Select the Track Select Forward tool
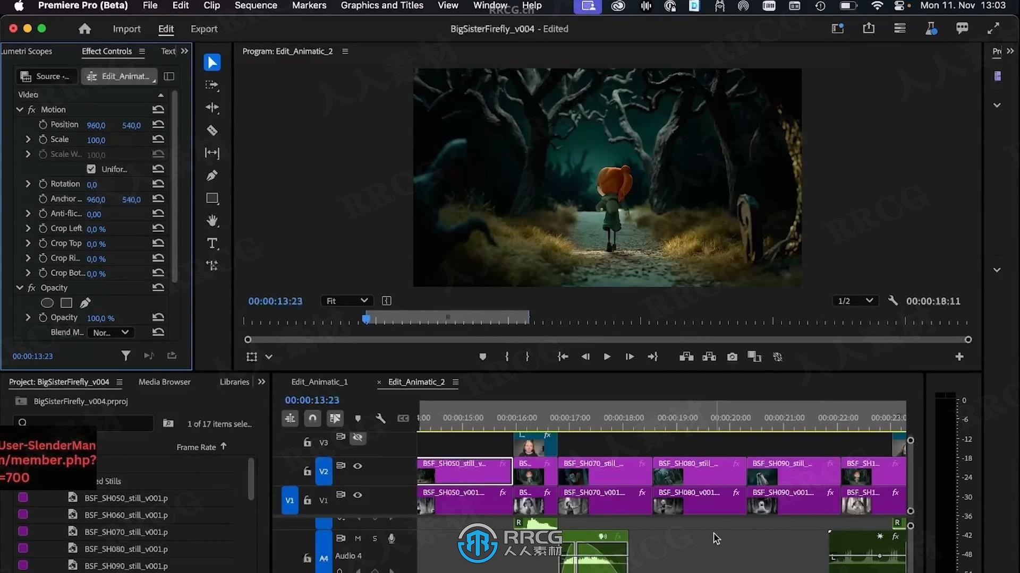The image size is (1020, 573). click(212, 85)
